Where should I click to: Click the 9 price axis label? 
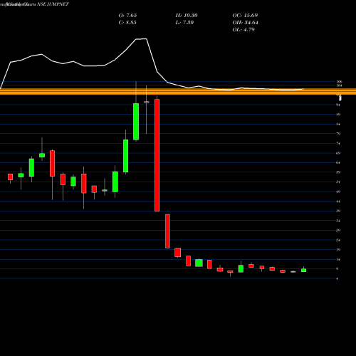(x=337, y=269)
